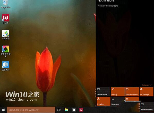Open the red IT app on the taskbar
The height and width of the screenshot is (113, 154).
click(x=81, y=110)
